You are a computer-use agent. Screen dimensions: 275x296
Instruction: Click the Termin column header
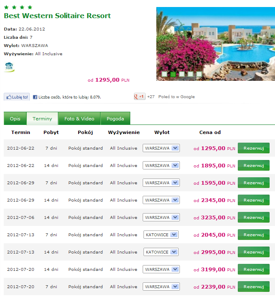coord(21,132)
